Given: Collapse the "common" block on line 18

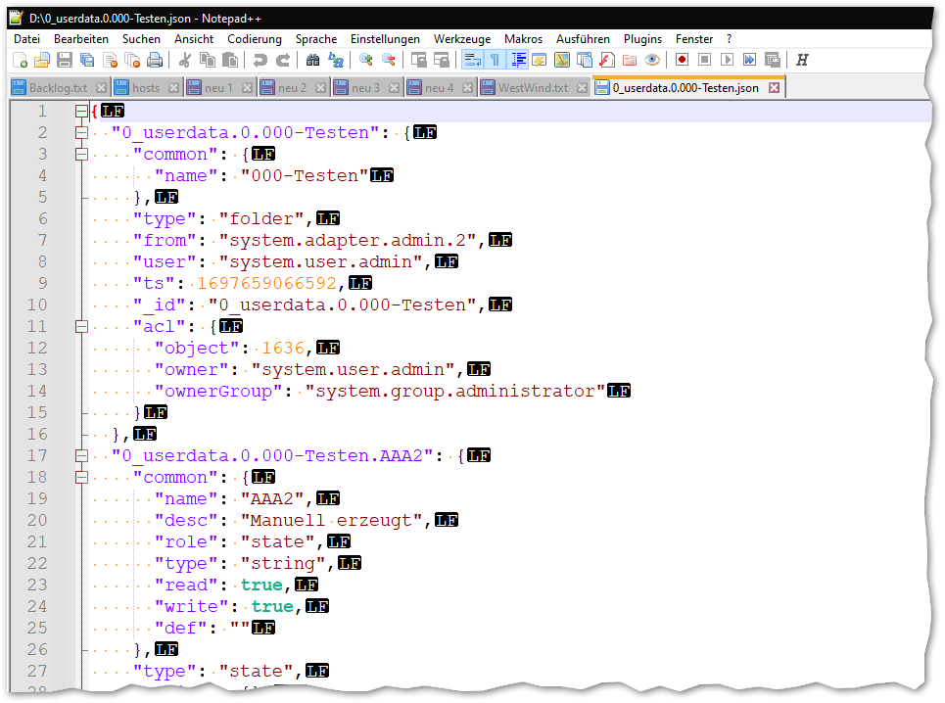Looking at the screenshot, I should (x=81, y=477).
